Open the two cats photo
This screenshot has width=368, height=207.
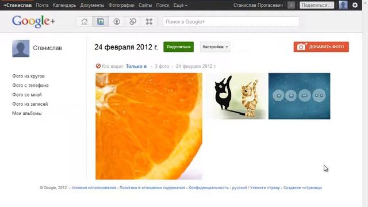[x=236, y=96]
